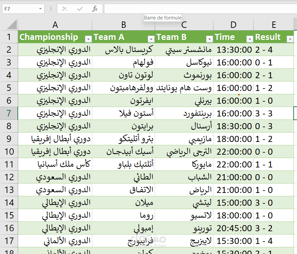
Task: Open the Team B filter dropdown
Action: pos(209,39)
